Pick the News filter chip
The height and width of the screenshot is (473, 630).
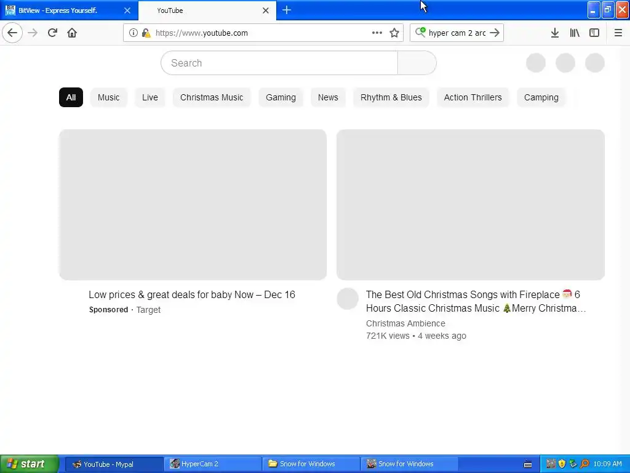tap(328, 97)
